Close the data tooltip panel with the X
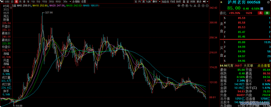This screenshot has height=107, width=271. pyautogui.click(x=11, y=5)
